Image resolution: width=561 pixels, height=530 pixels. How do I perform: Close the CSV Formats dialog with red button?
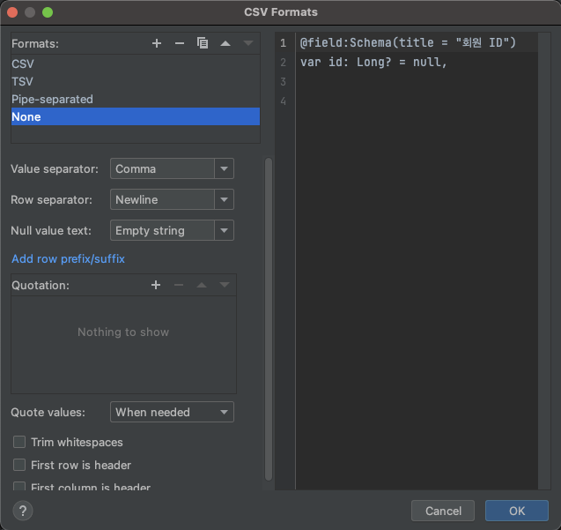[12, 12]
